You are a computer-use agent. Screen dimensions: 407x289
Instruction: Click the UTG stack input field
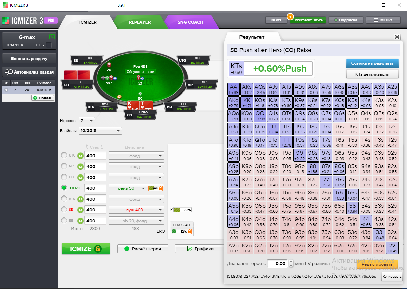96,156
